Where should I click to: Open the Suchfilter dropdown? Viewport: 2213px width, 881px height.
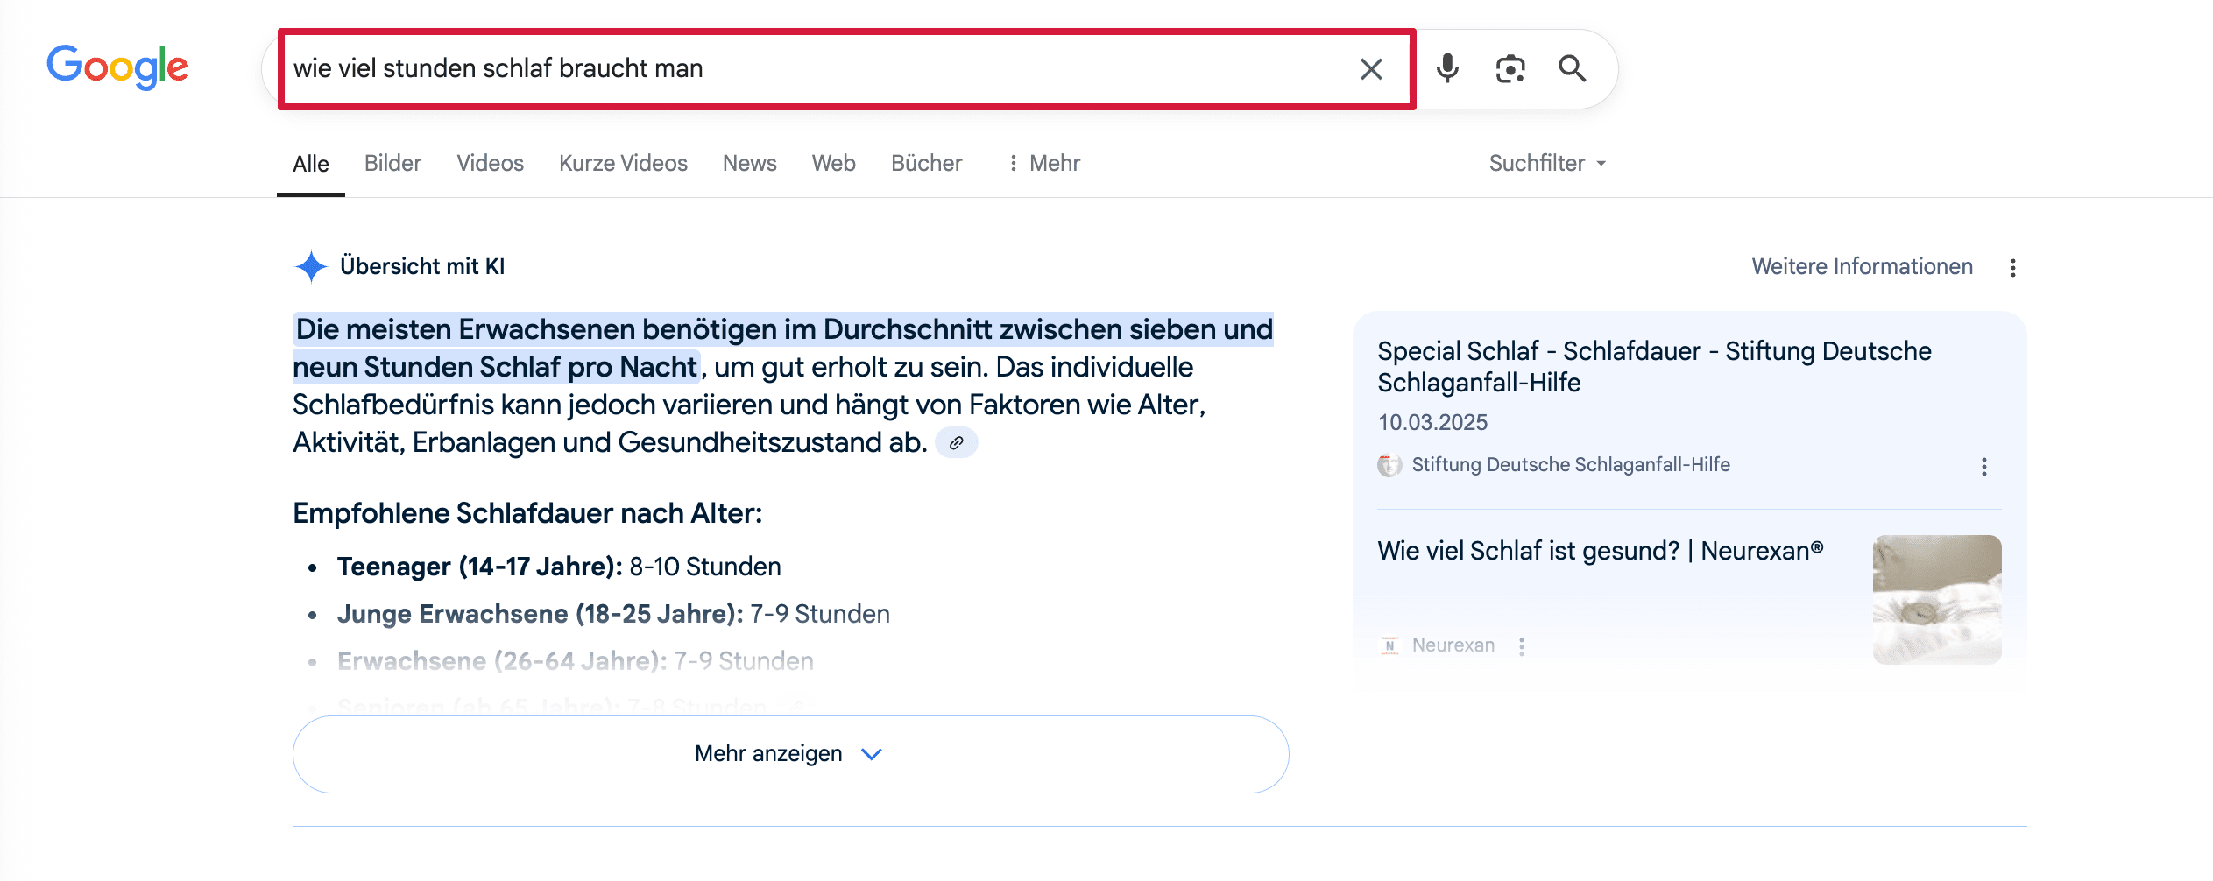coord(1547,163)
